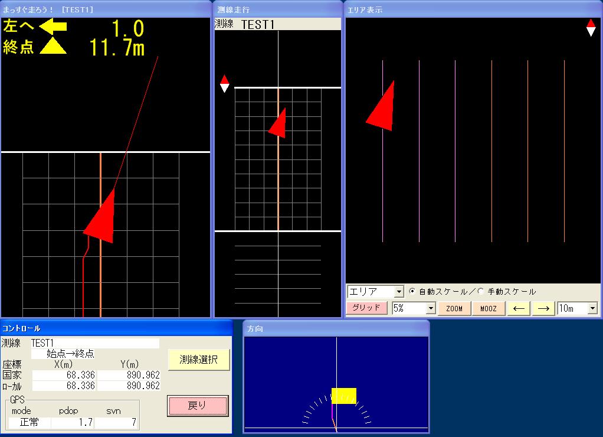The width and height of the screenshot is (603, 437).
Task: Click the ローカル Y coordinate field
Action: pyautogui.click(x=129, y=386)
